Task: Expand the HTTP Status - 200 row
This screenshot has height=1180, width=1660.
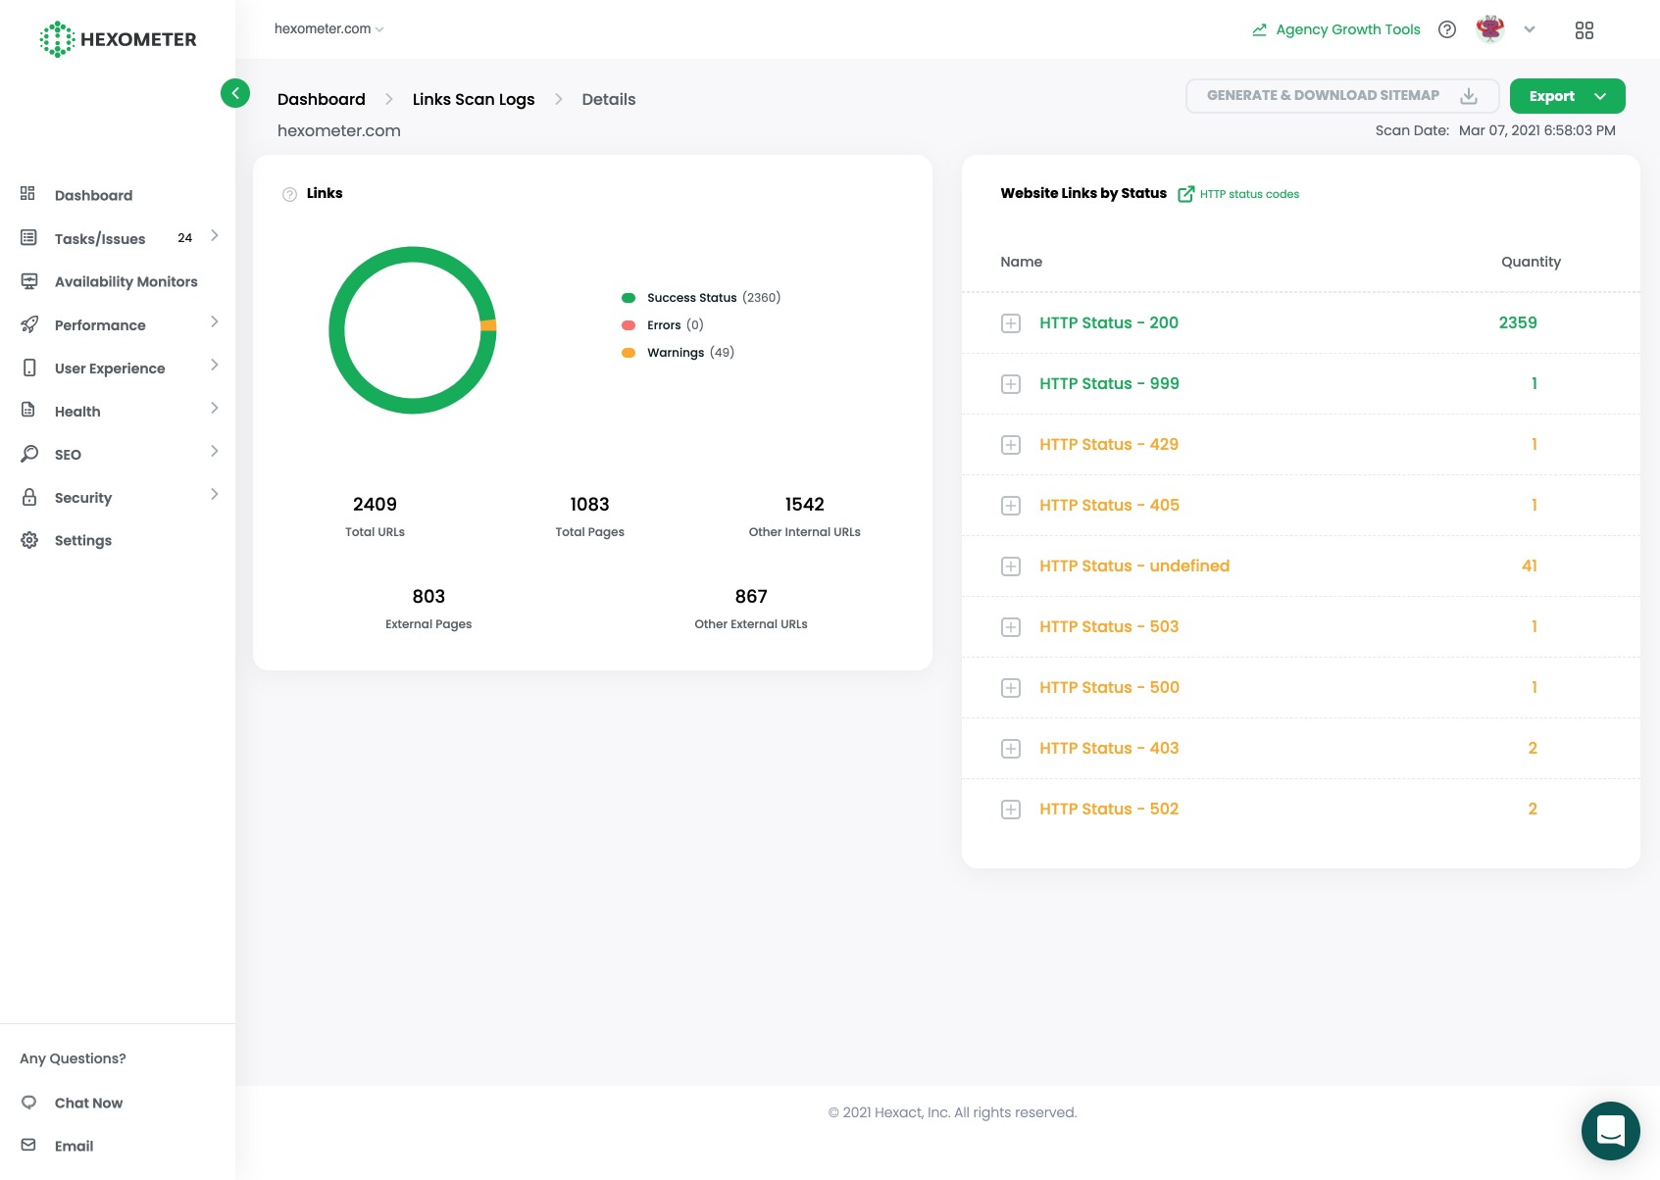Action: pos(1011,323)
